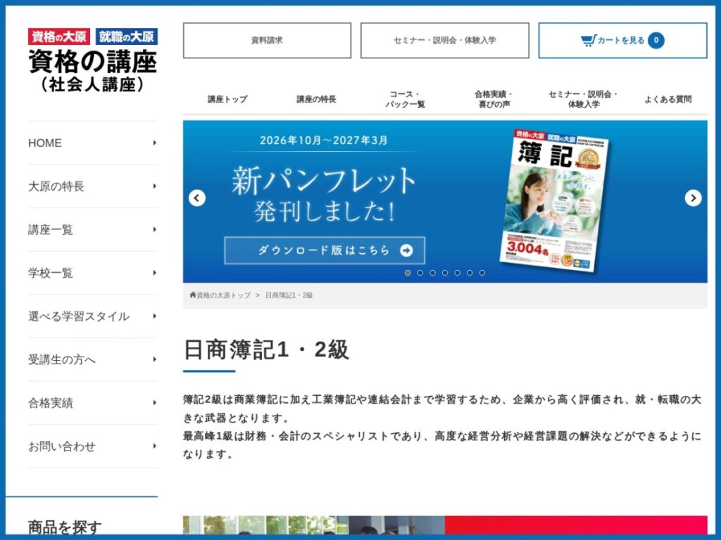The width and height of the screenshot is (721, 540).
Task: Click 学校一覧 sidebar menu item
Action: (x=93, y=273)
